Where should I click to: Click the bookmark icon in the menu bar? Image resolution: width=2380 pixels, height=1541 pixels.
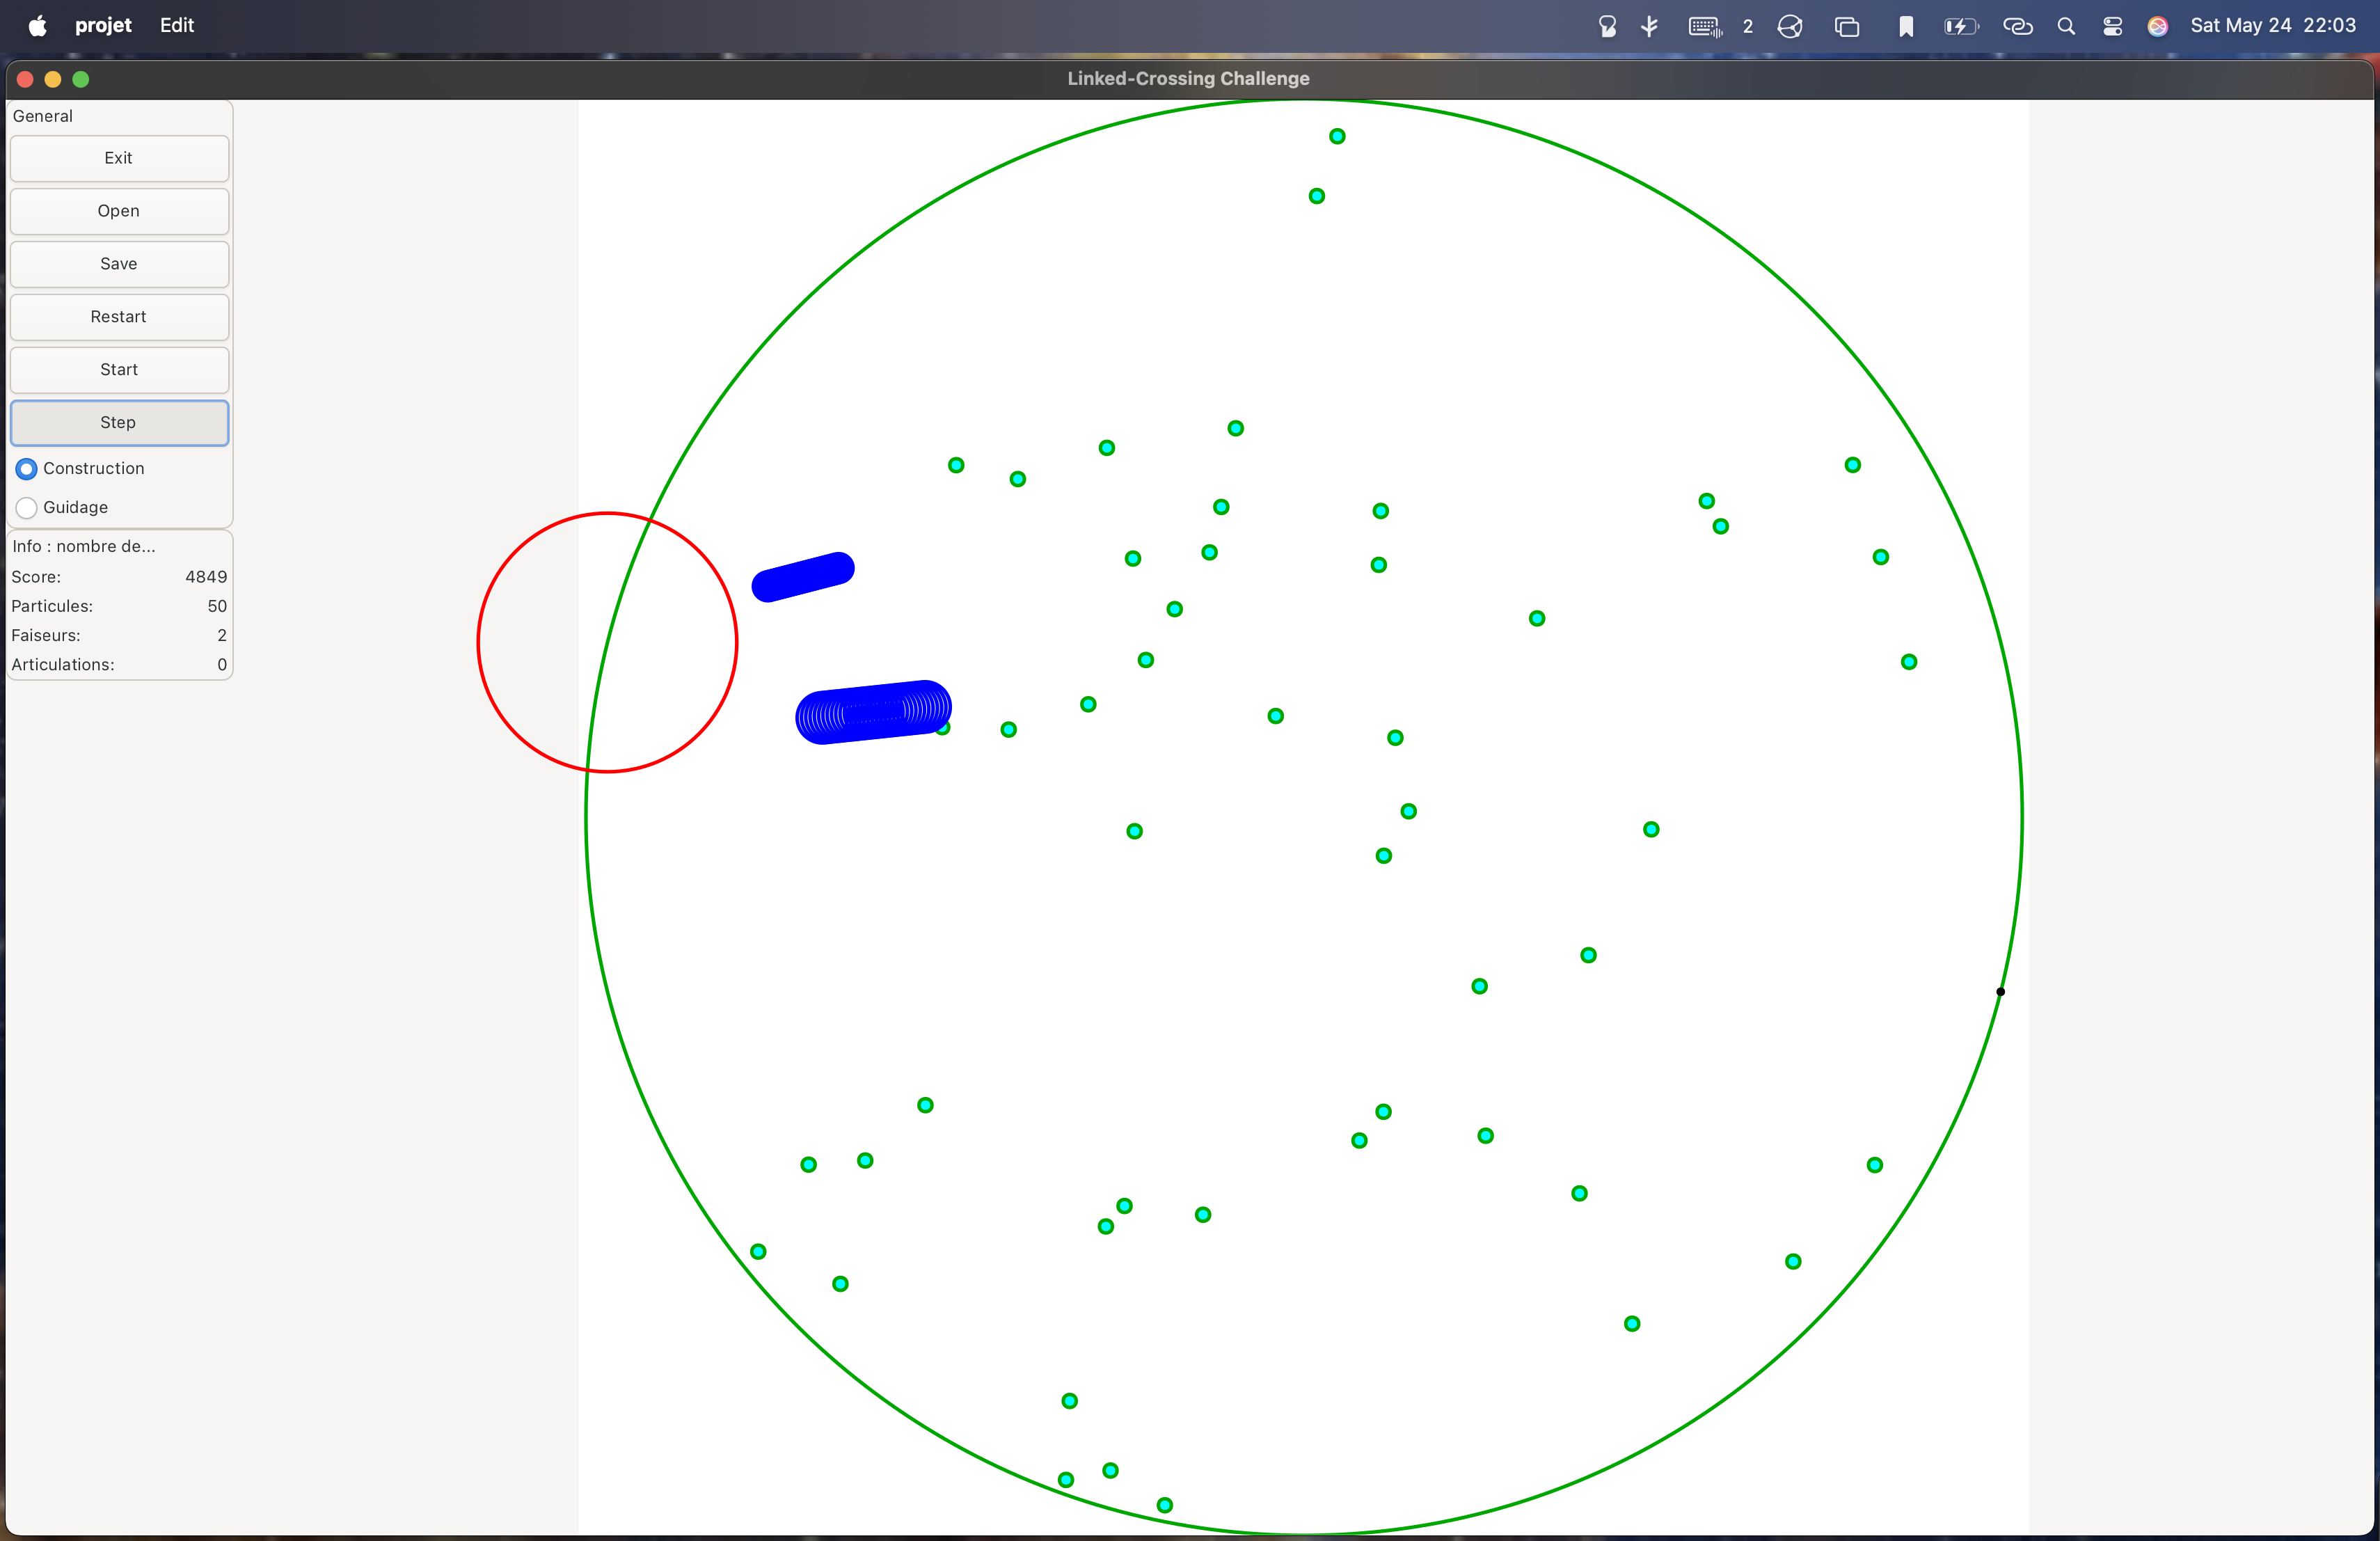tap(1906, 26)
